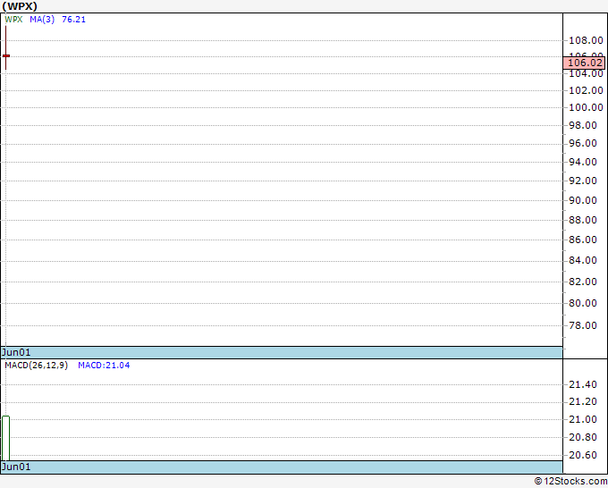Image resolution: width=608 pixels, height=488 pixels.
Task: Click Jun01 date on price chart axis
Action: coord(16,352)
